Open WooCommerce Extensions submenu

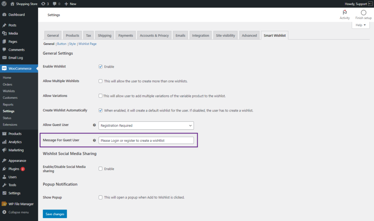(x=10, y=125)
